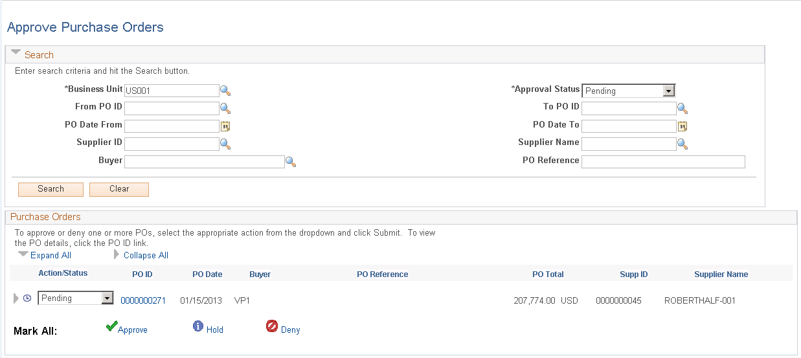Focus the PO Reference field
This screenshot has height=358, width=801.
pyautogui.click(x=663, y=162)
